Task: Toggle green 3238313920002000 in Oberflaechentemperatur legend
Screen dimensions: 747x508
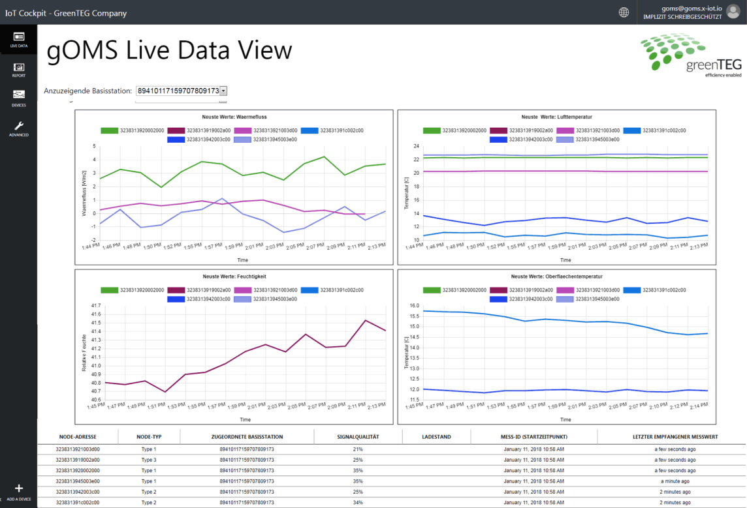Action: [455, 290]
